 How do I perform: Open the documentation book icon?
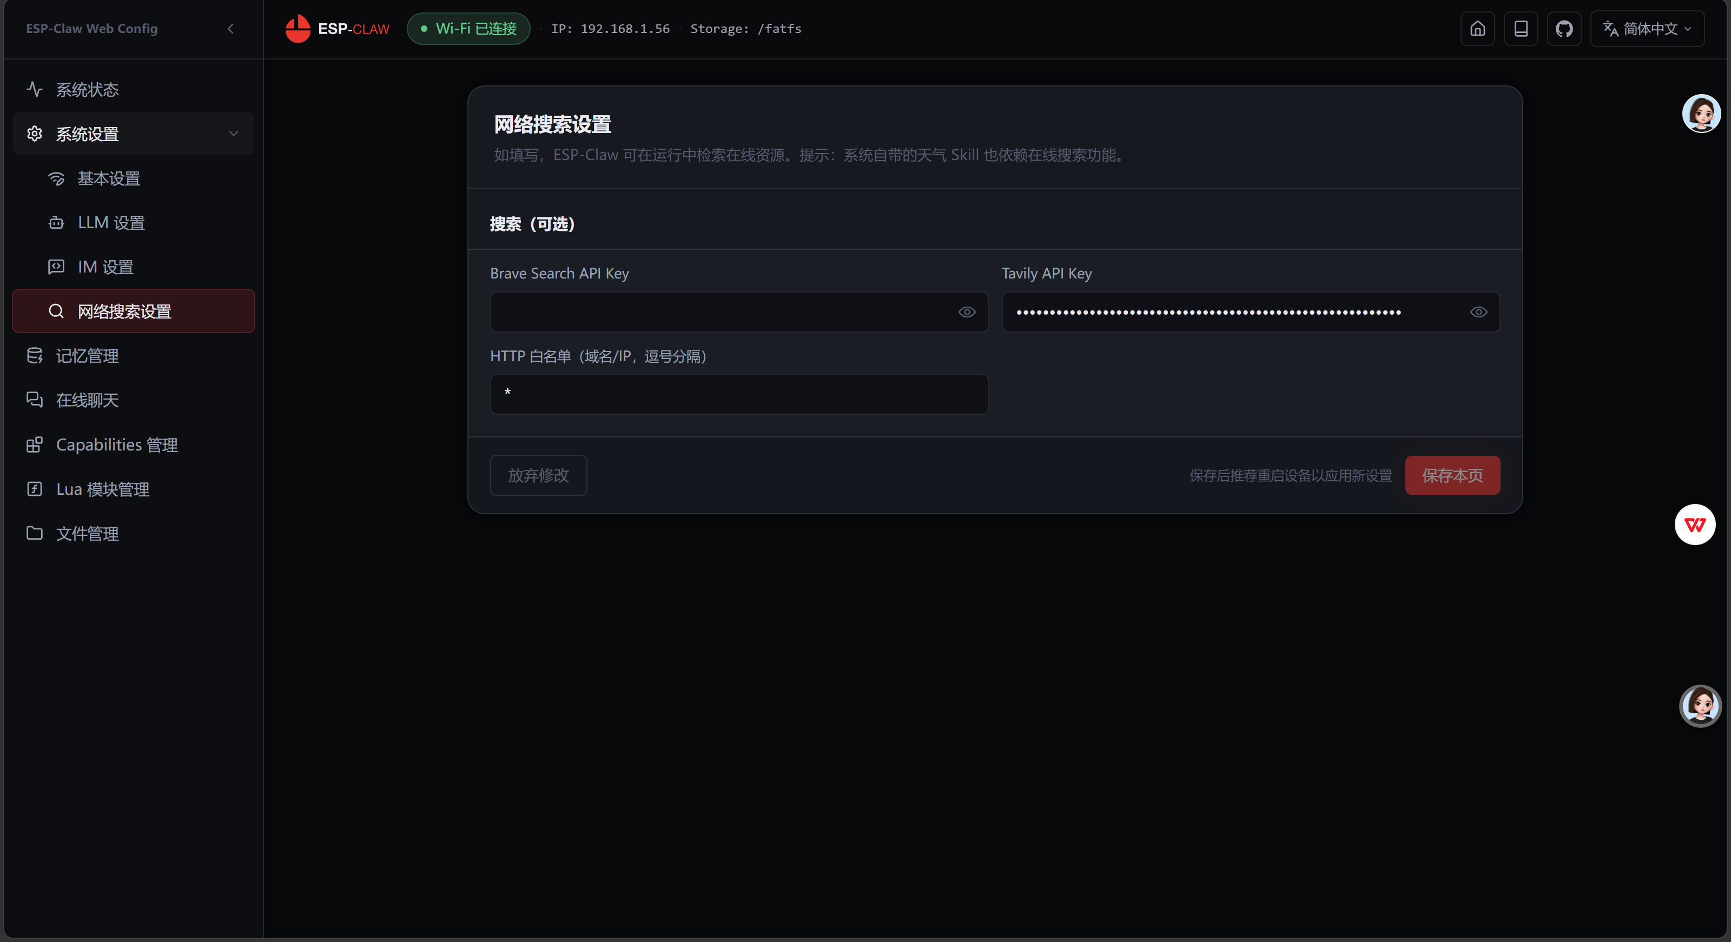tap(1521, 29)
